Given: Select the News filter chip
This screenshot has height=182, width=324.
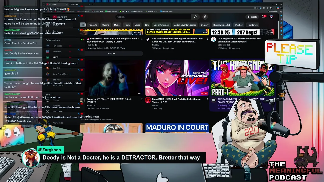Looking at the screenshot, I should (127, 25).
